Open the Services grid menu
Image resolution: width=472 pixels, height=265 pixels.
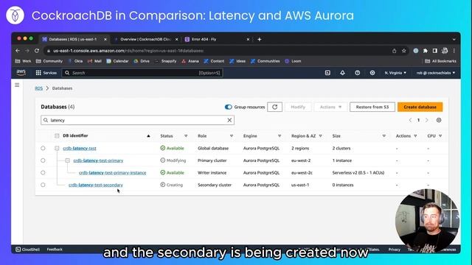point(46,73)
